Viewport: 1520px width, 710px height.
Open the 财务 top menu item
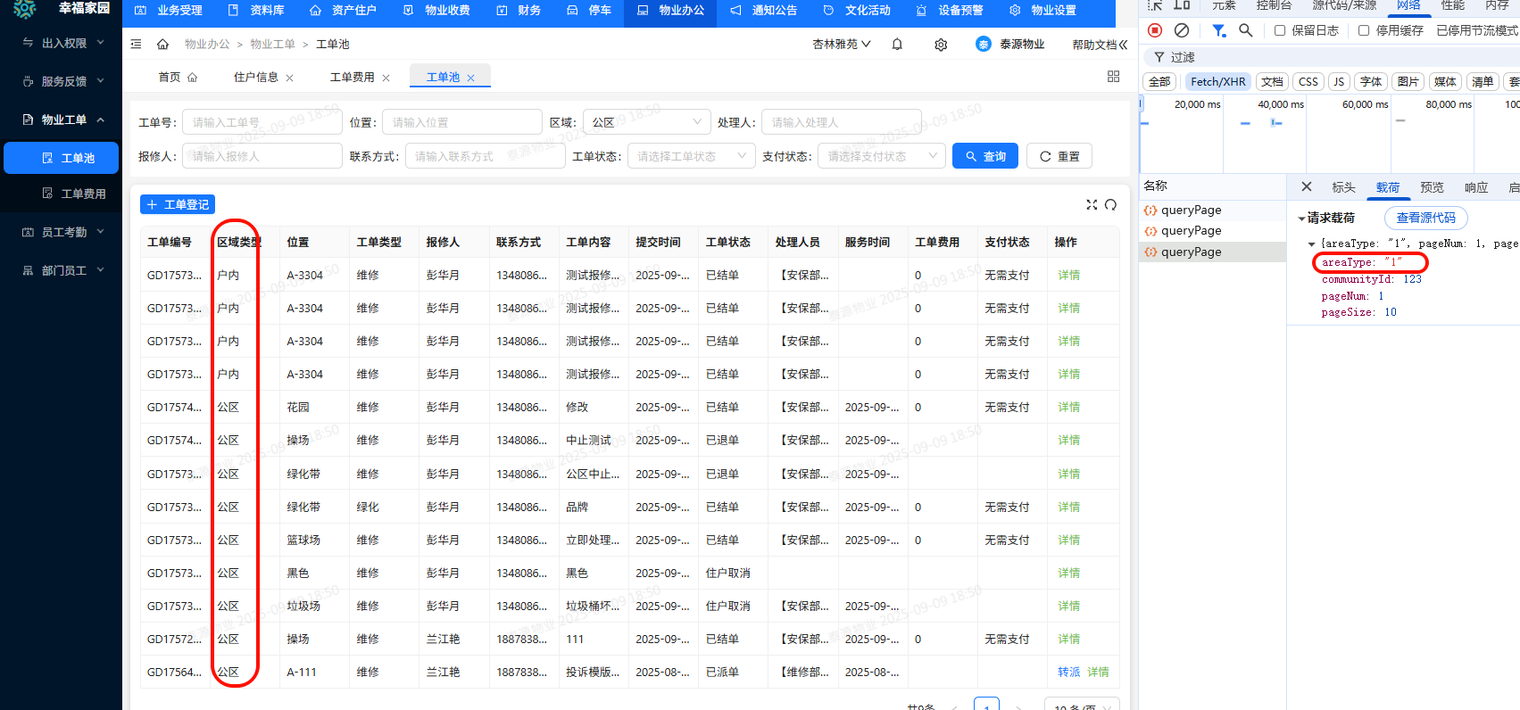pyautogui.click(x=519, y=11)
